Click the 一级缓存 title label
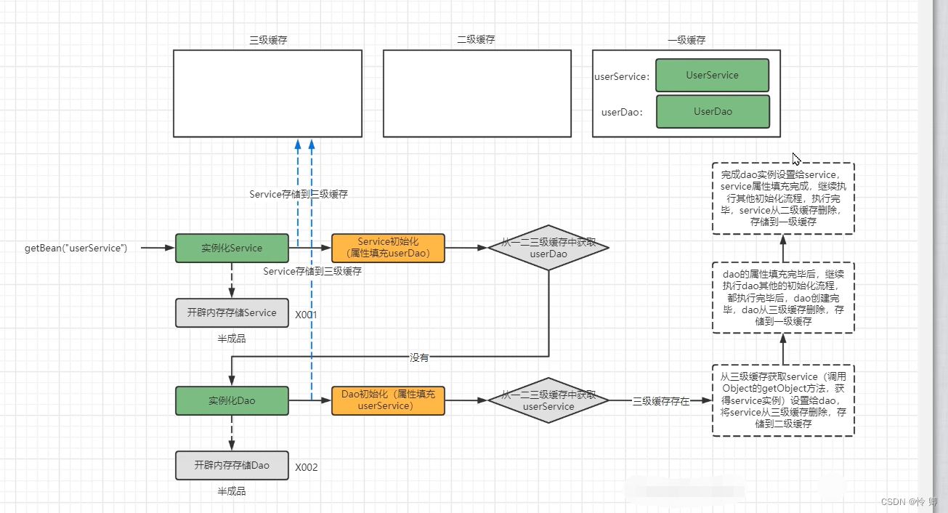Screen dimensions: 948x513 (686, 40)
